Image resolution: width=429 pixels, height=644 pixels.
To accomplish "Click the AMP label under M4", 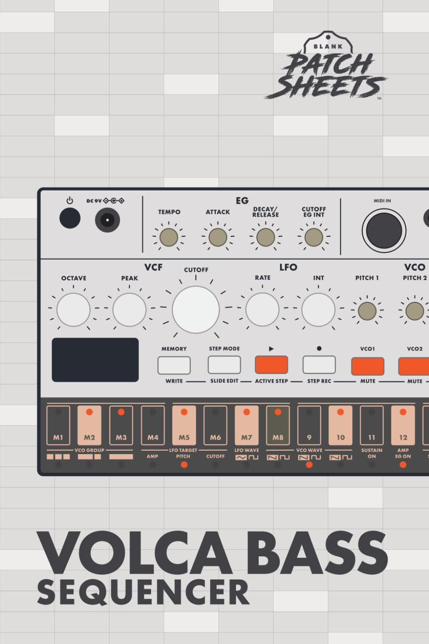I will click(152, 456).
